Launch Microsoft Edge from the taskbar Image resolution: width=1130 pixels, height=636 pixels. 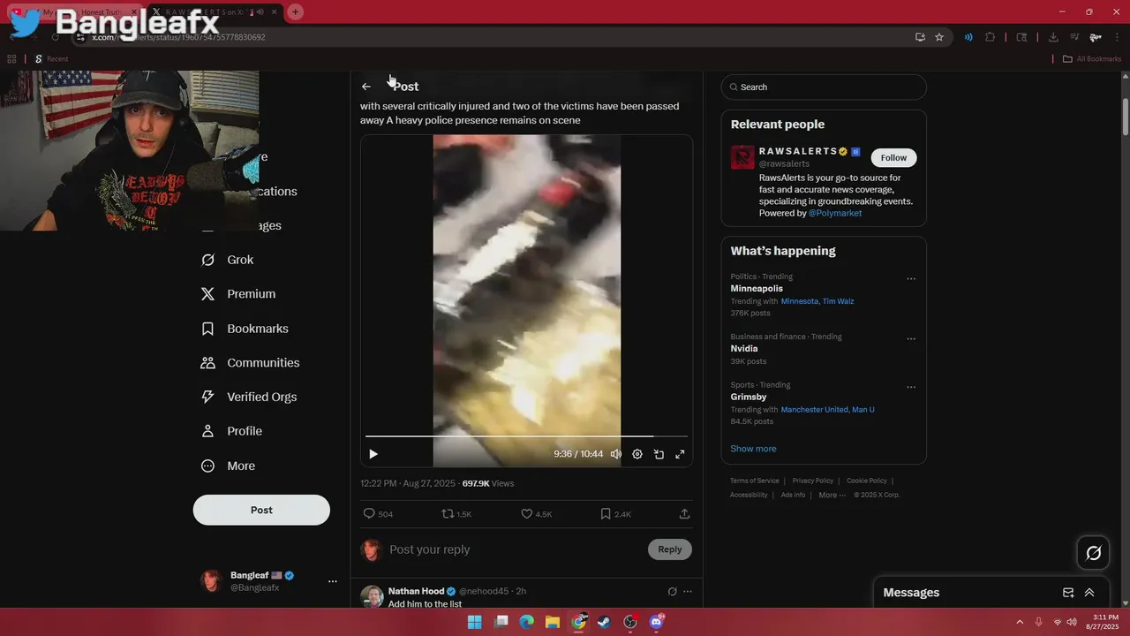click(x=526, y=622)
